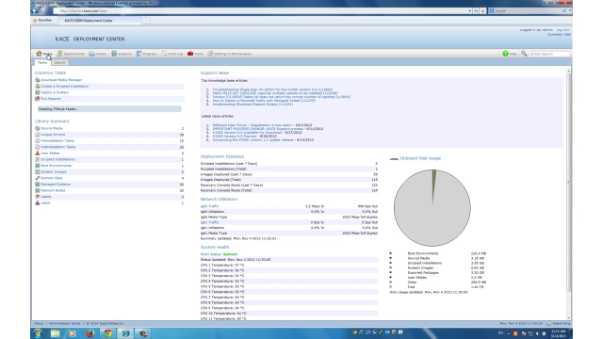Click the User States icon
The width and height of the screenshot is (603, 339).
click(38, 153)
